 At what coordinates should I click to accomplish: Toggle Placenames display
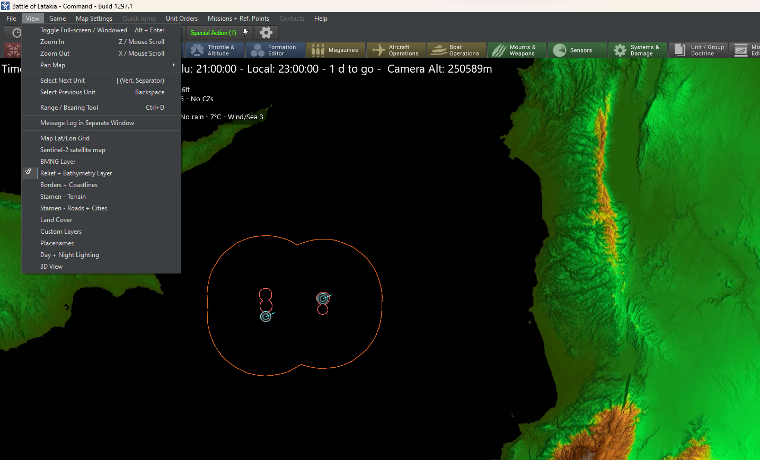tap(57, 243)
